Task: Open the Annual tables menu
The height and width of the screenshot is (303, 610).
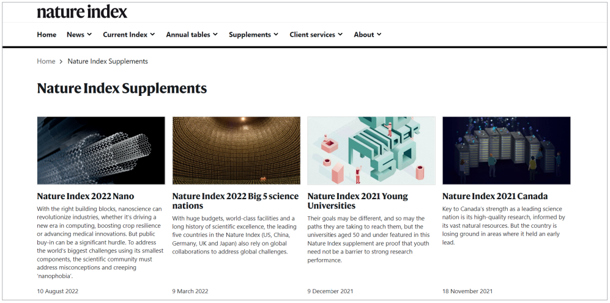Action: click(192, 35)
